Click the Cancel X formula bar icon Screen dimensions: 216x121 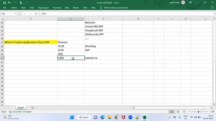(x=24, y=14)
